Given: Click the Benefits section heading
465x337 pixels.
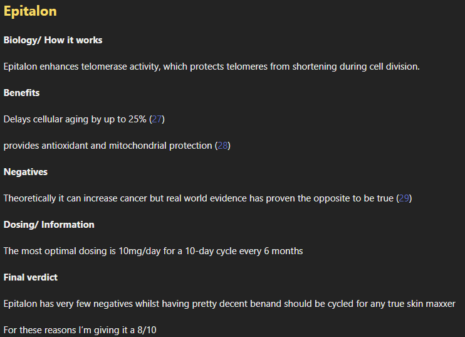Looking at the screenshot, I should [21, 93].
